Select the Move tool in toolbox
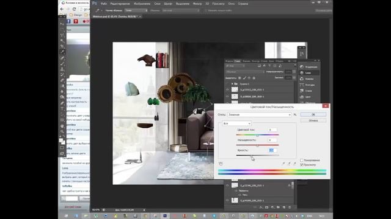The width and height of the screenshot is (391, 219). click(62, 24)
